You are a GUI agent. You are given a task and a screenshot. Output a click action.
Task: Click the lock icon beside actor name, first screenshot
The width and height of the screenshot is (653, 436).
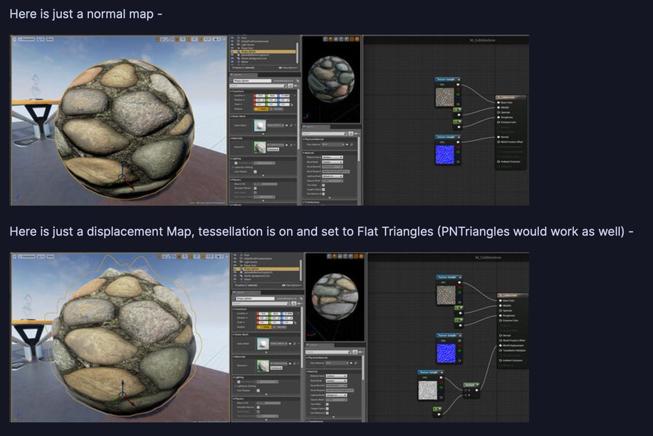tap(298, 81)
